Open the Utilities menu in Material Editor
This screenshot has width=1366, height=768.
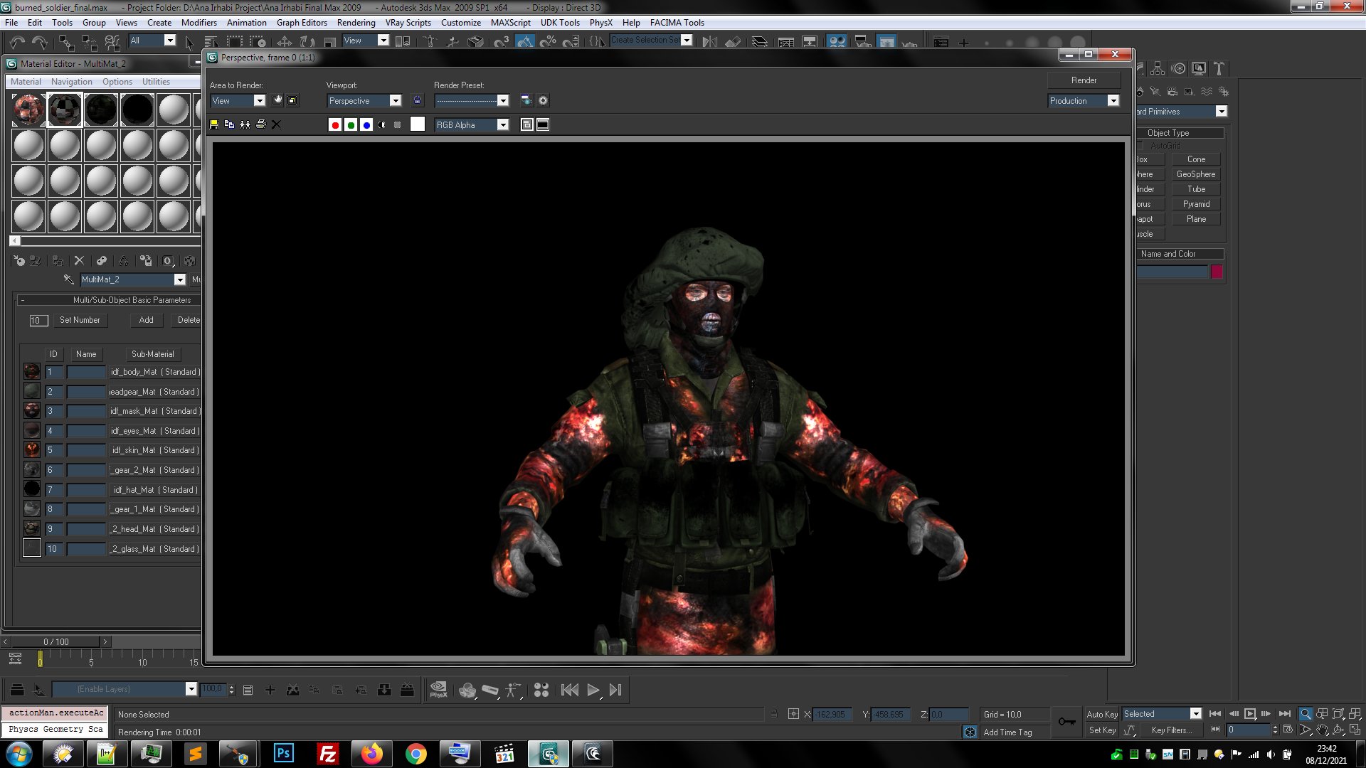(x=156, y=82)
